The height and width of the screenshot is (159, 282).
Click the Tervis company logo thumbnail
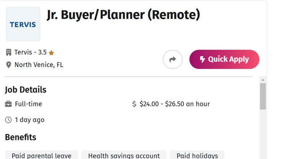[x=23, y=24]
